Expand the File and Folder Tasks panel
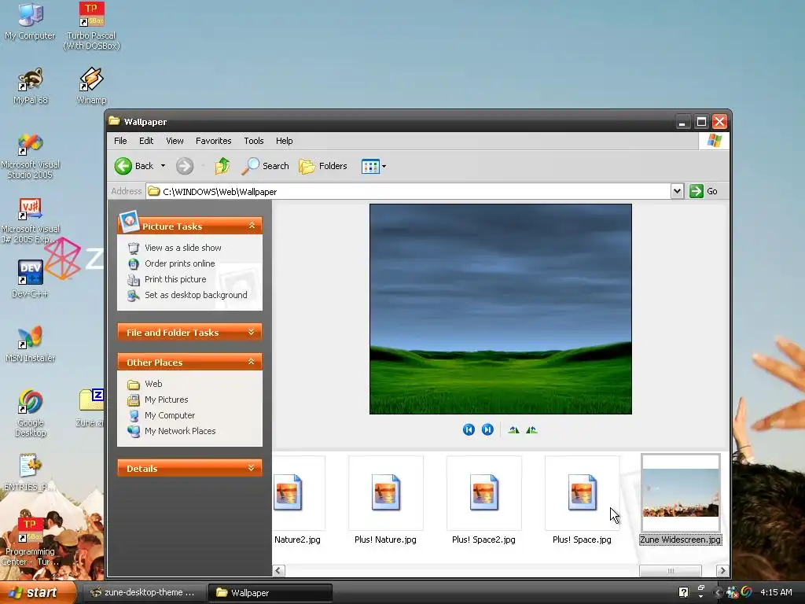Viewport: 805px width, 604px height. pyautogui.click(x=251, y=333)
